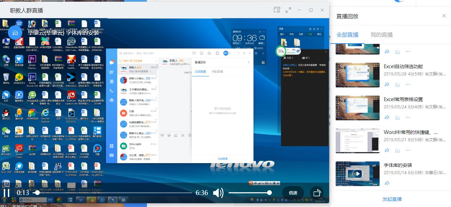The image size is (451, 207).
Task: Click the 发起直播 link
Action: [392, 199]
